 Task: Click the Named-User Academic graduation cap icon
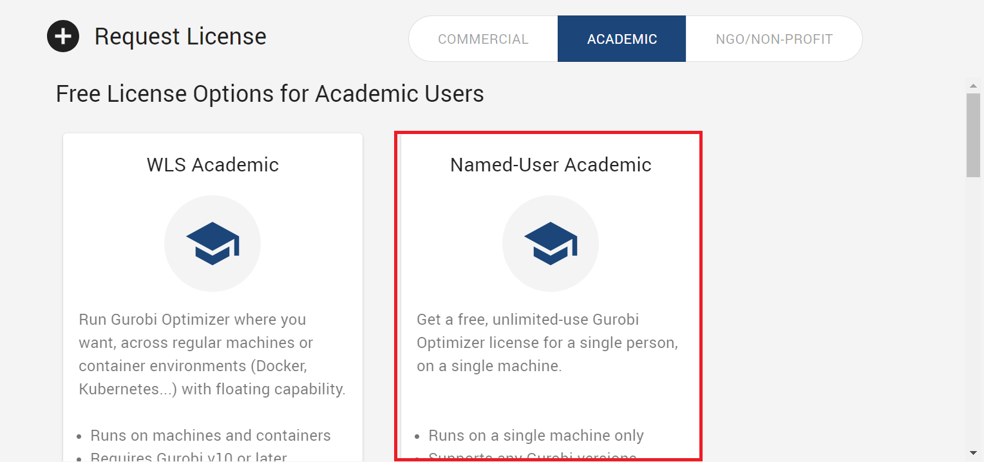tap(551, 244)
